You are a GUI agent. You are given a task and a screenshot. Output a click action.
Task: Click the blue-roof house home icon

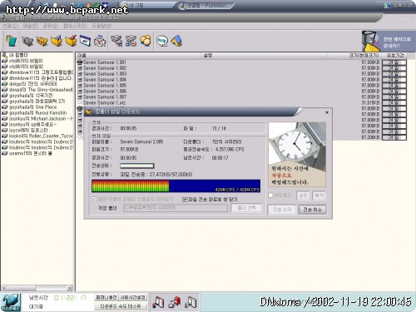(176, 41)
